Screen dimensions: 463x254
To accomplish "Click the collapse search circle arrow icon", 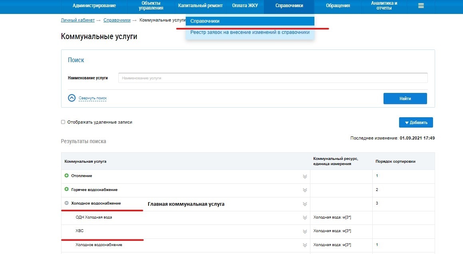I will pyautogui.click(x=72, y=98).
